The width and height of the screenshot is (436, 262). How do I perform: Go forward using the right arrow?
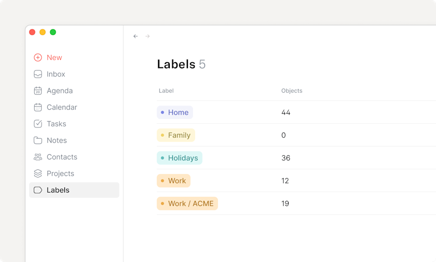[147, 36]
